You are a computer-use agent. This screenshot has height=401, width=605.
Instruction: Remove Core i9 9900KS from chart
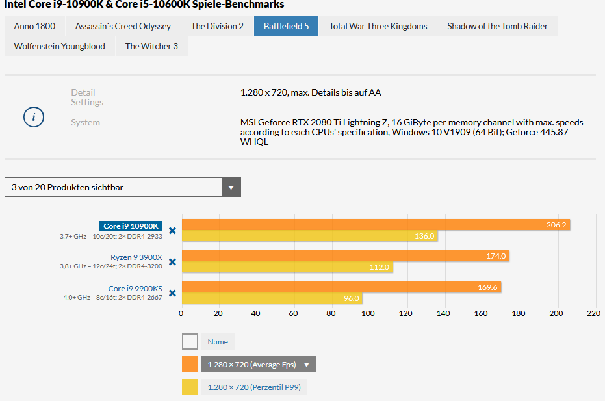(172, 293)
